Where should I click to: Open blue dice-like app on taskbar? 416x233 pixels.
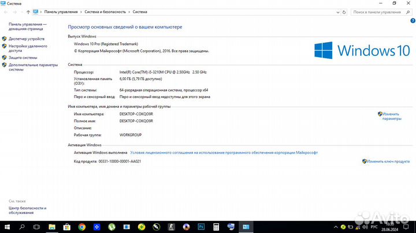pos(96,227)
